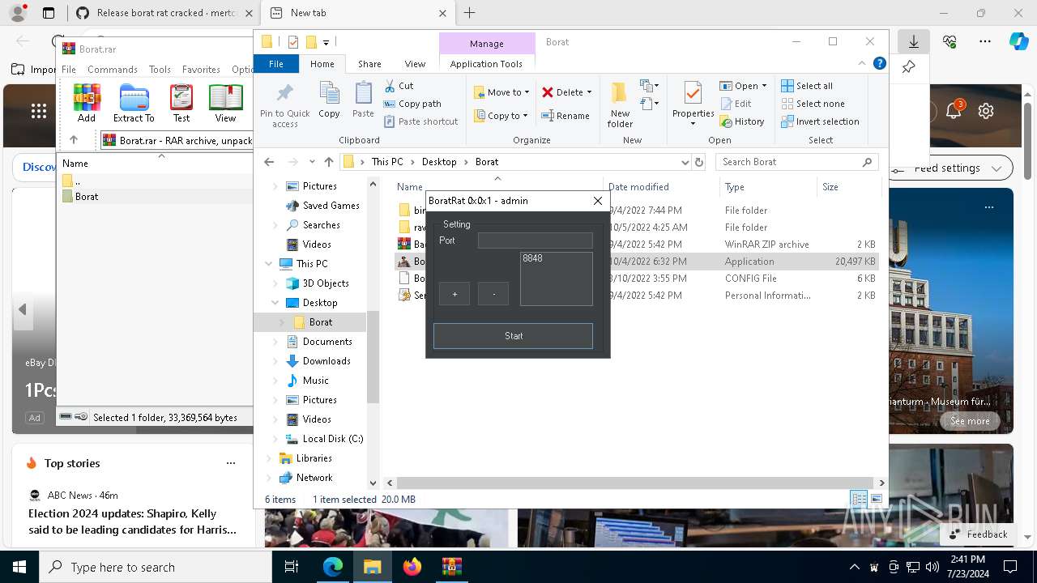Image resolution: width=1037 pixels, height=583 pixels.
Task: Click the minus button to remove port
Action: [x=493, y=294]
